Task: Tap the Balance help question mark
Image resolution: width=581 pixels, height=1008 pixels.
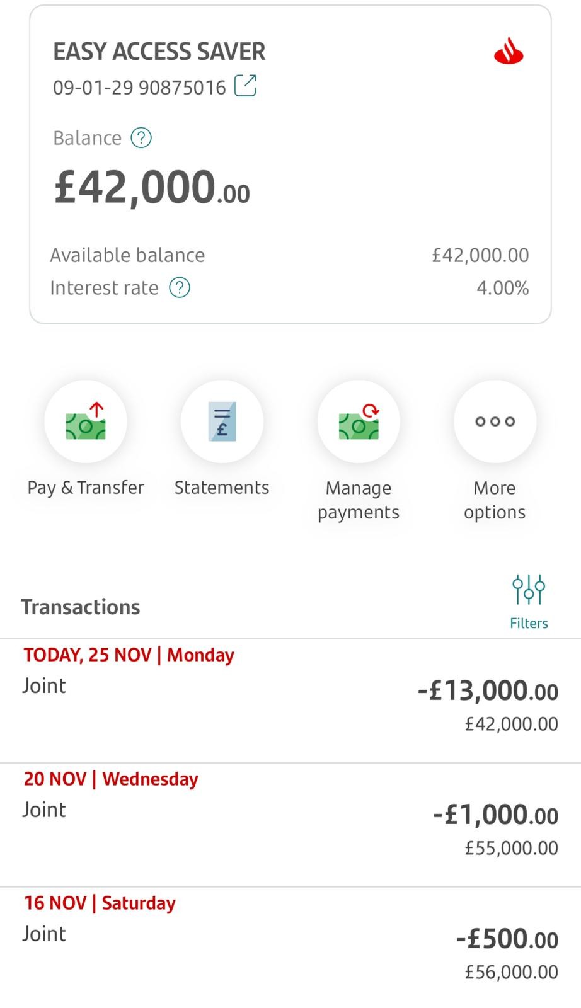Action: click(141, 137)
